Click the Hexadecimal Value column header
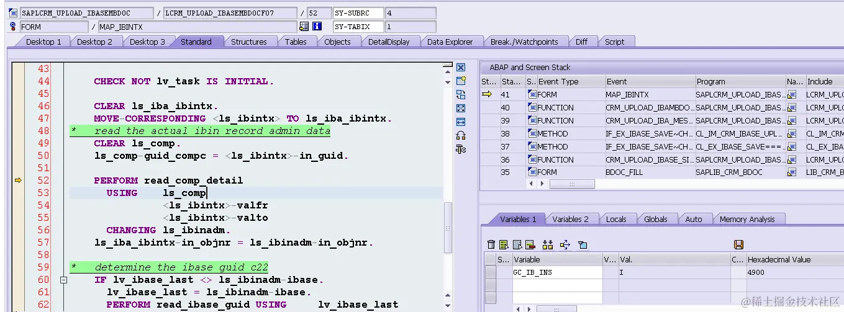This screenshot has height=312, width=844. coord(794,259)
